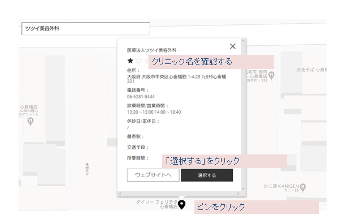Close the clinic info popup
The image size is (340, 219).
coord(233,46)
